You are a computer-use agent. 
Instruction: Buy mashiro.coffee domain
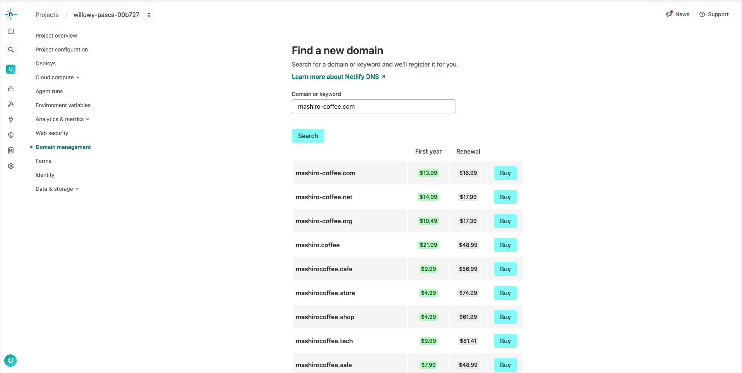[x=505, y=245]
